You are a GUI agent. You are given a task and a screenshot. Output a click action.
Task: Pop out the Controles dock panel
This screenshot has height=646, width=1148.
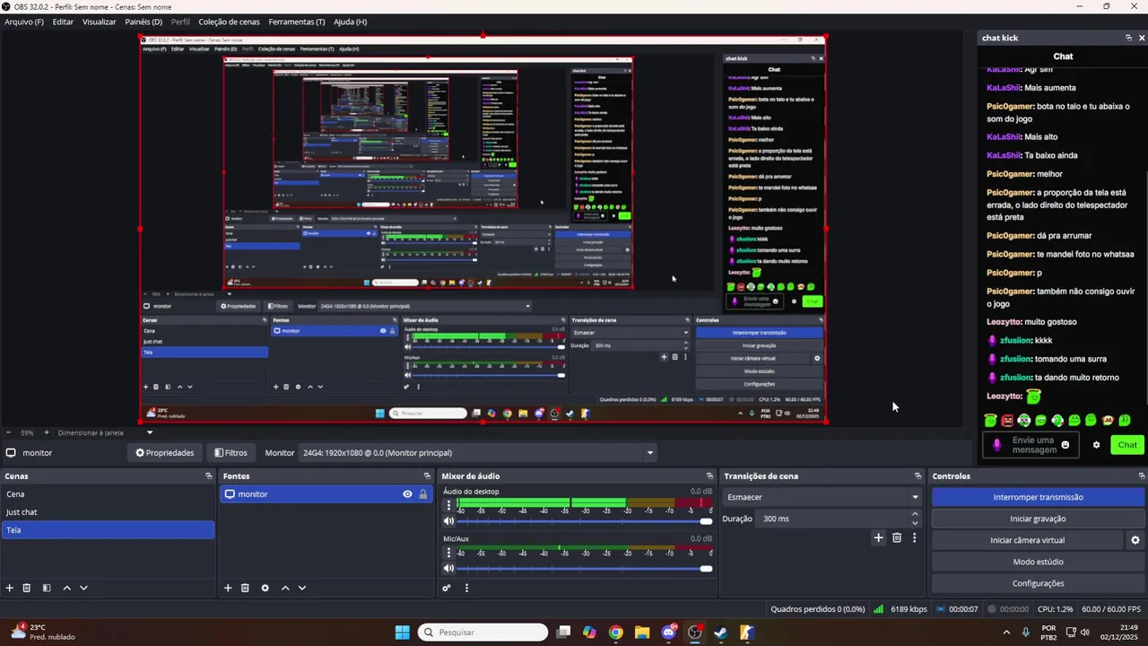[x=1142, y=476]
